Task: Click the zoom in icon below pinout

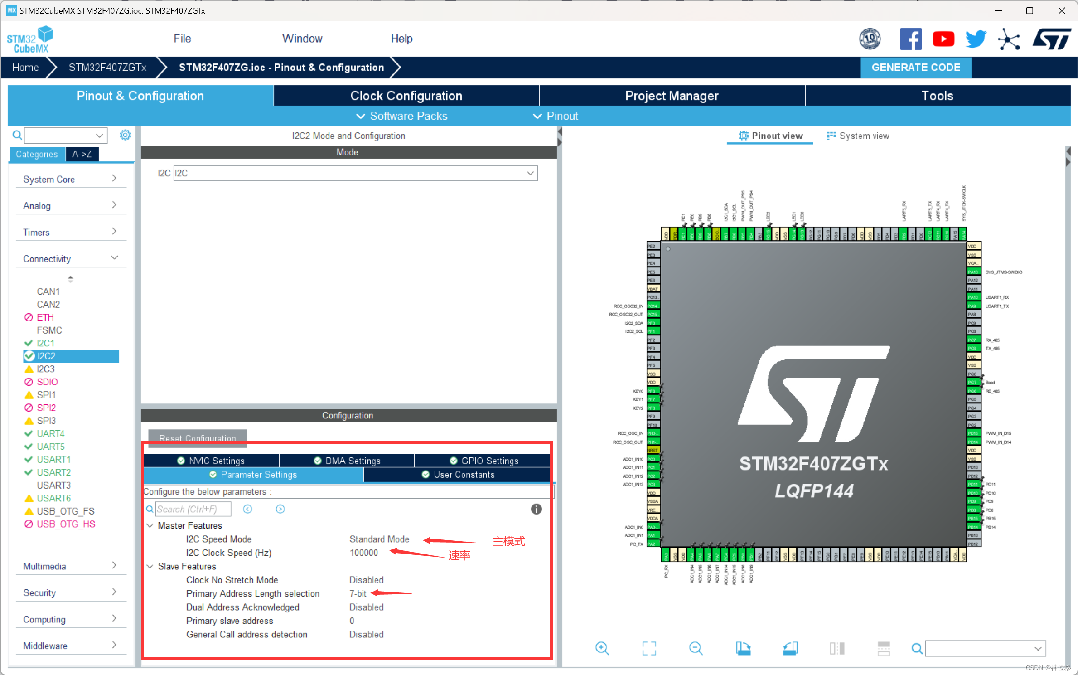Action: pos(602,649)
